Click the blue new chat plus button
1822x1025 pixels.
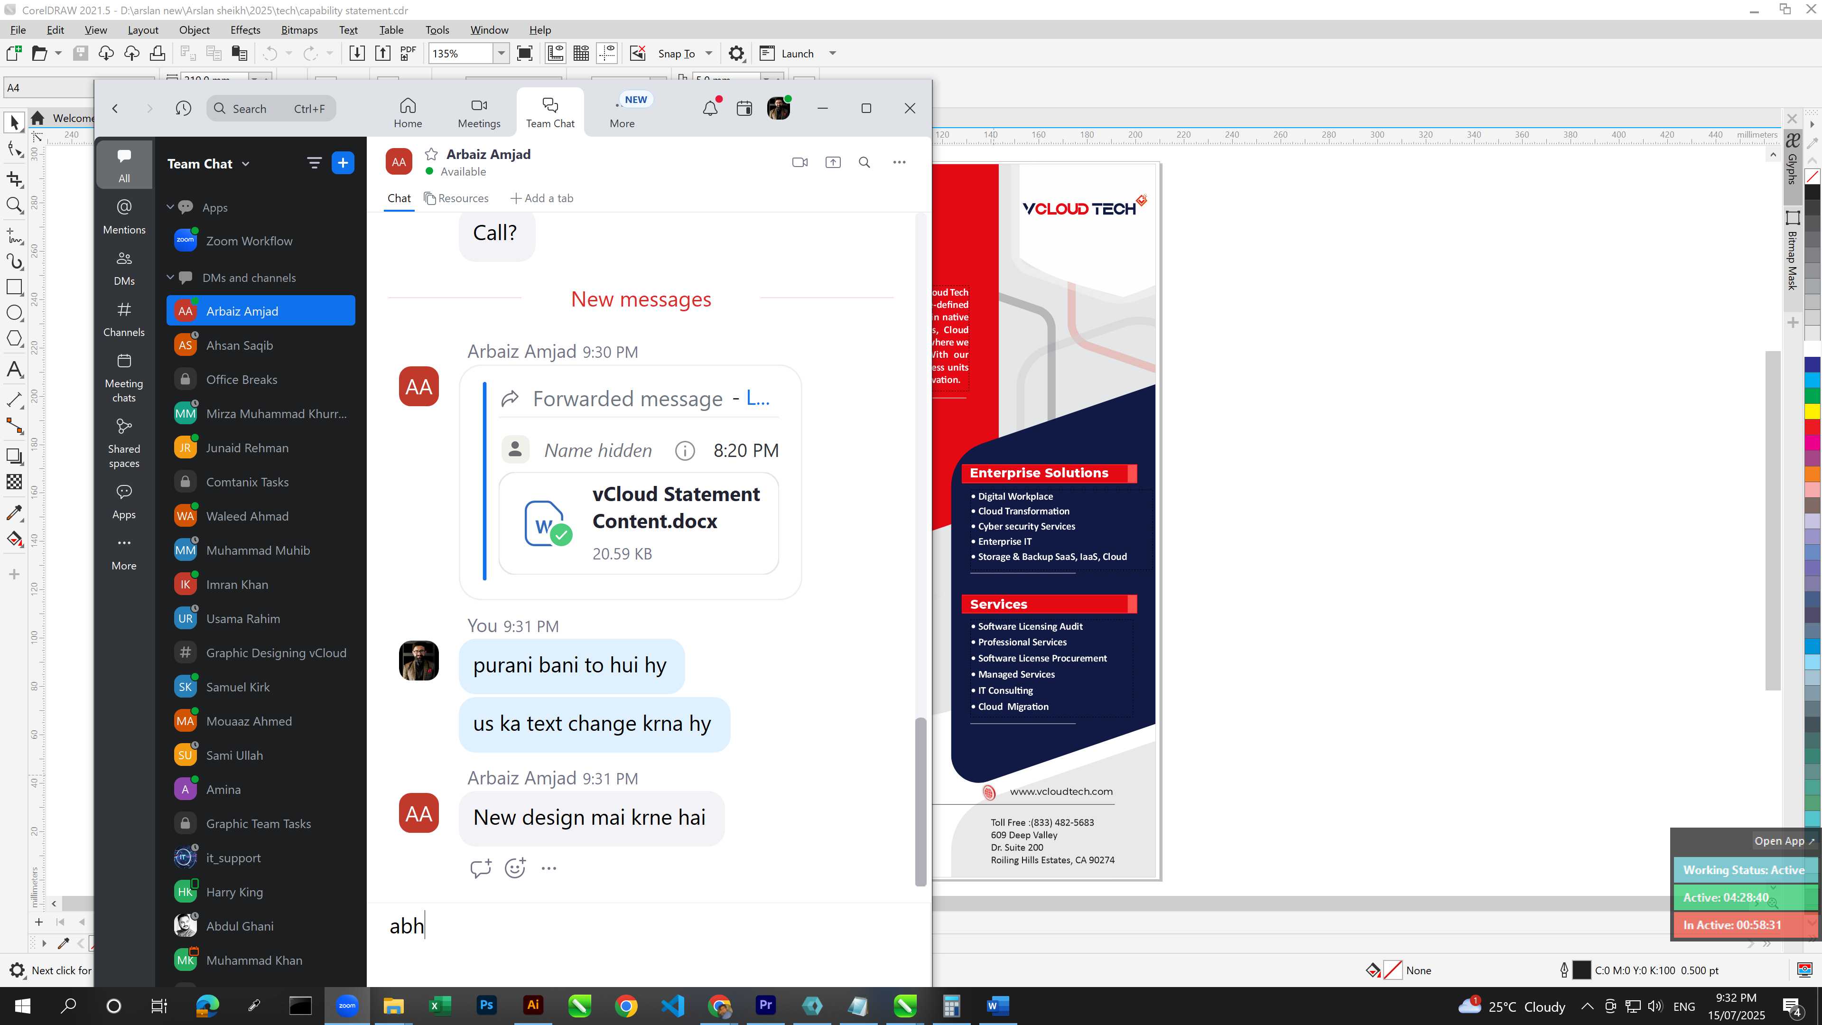tap(343, 163)
